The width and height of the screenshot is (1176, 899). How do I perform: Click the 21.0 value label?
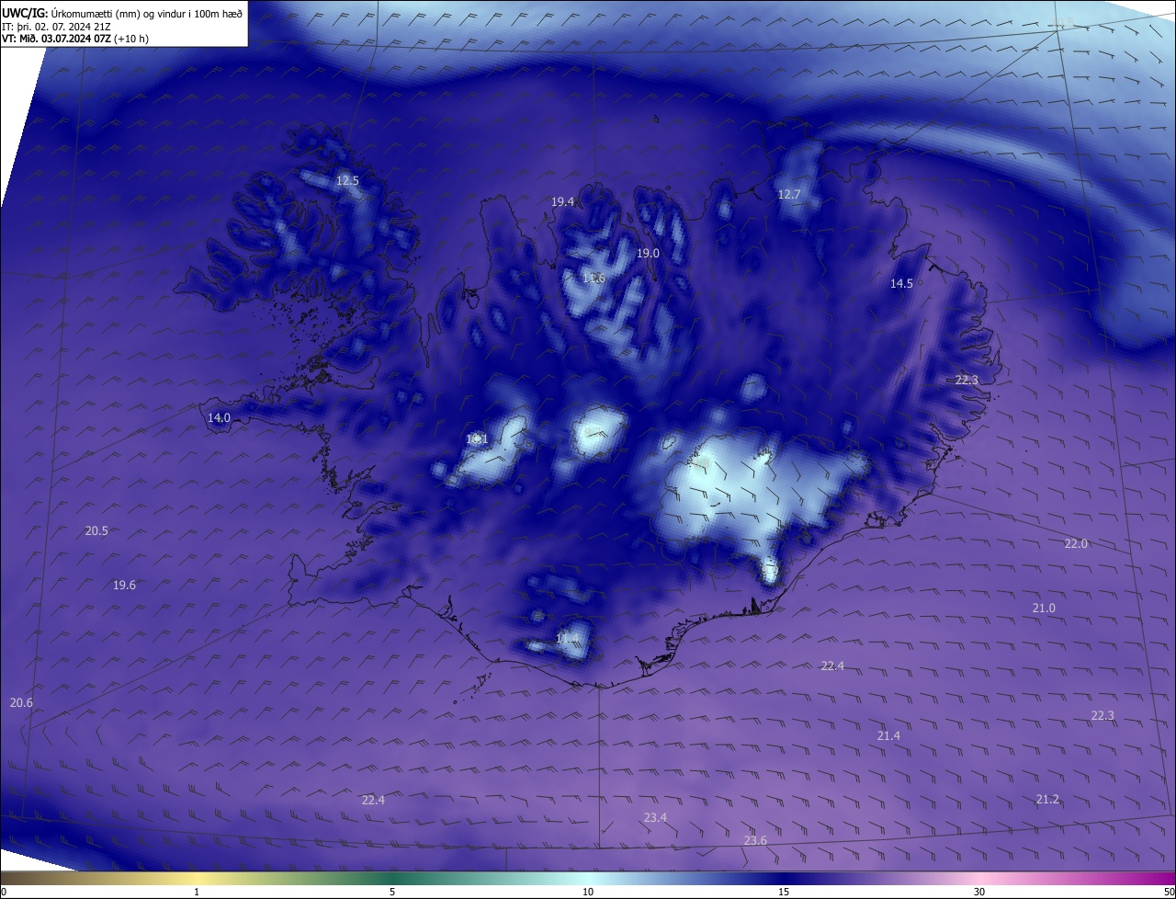coord(1044,608)
